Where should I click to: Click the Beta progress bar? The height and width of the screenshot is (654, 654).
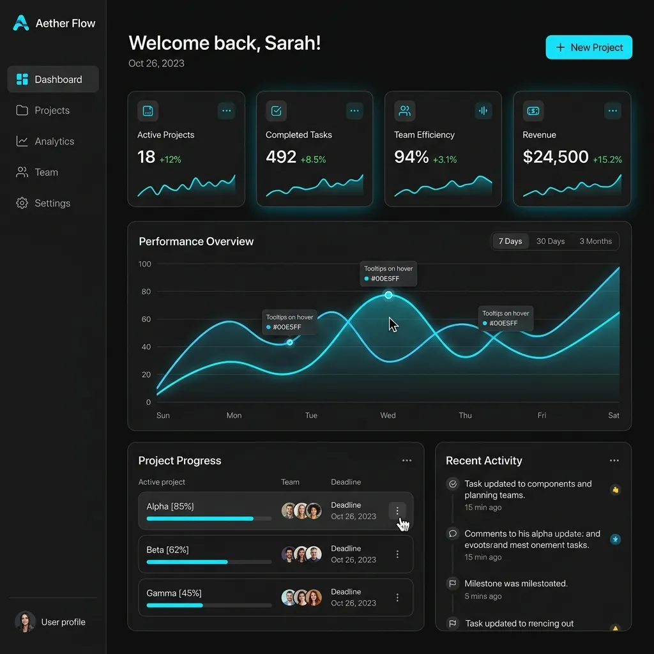[x=209, y=562]
